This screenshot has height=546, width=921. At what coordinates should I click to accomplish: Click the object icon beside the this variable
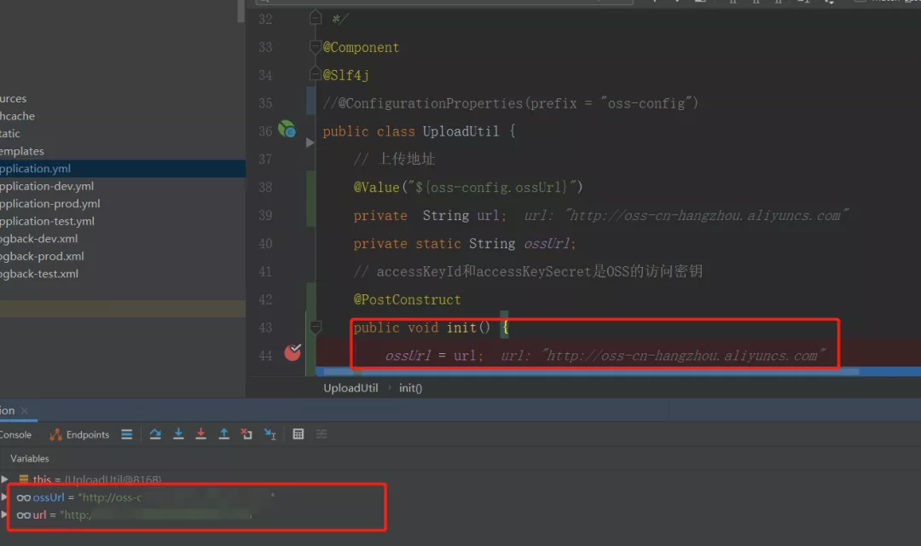24,479
